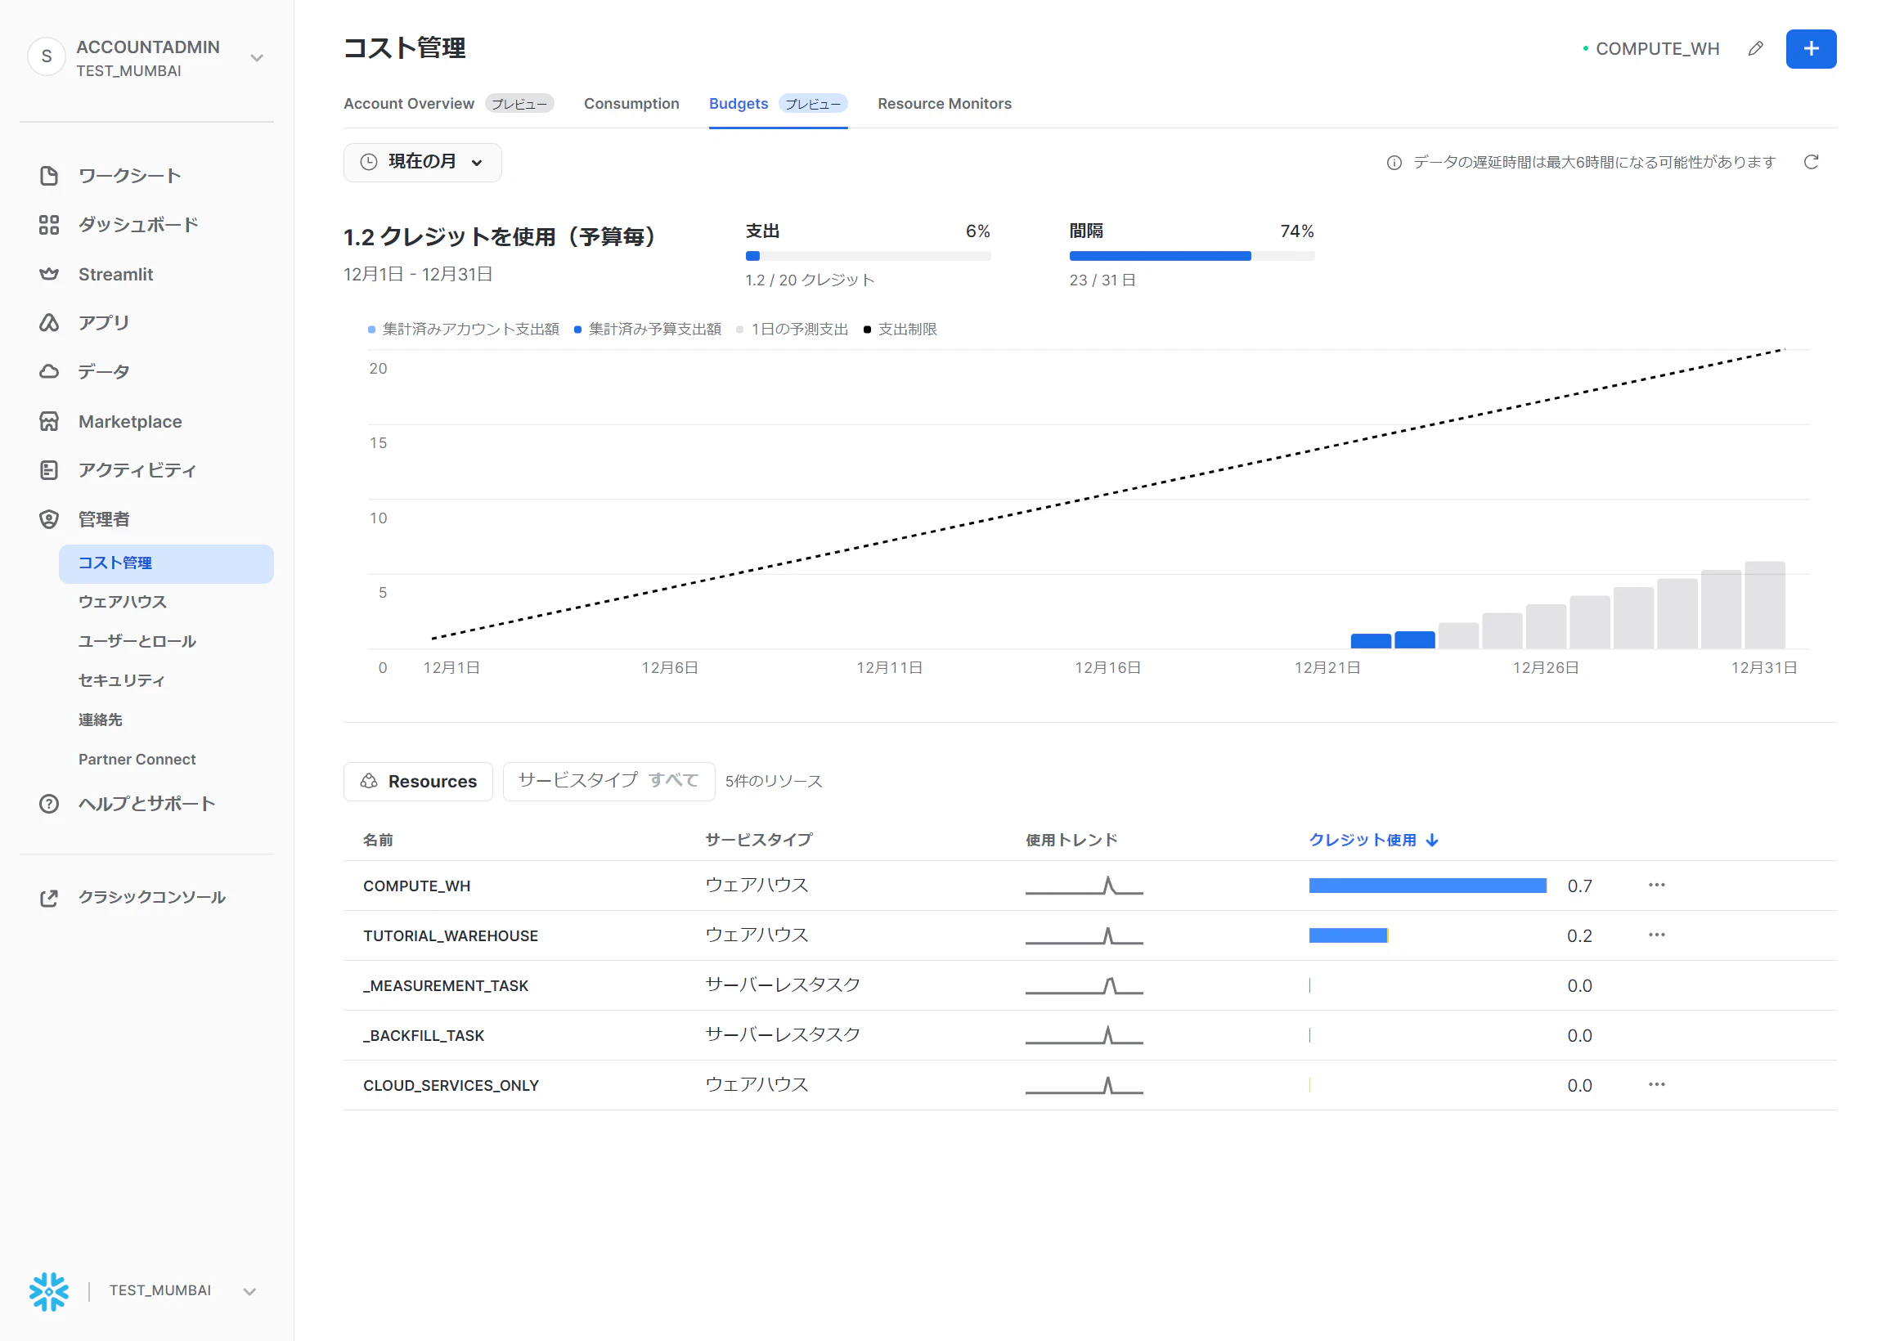Toggle 支出制限 legend item
This screenshot has width=1886, height=1341.
click(900, 330)
